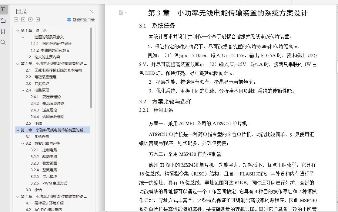Image resolution: width=338 pixels, height=212 pixels.
Task: Go to 1.1.2 本课题的研究意义
Action: pos(50,50)
